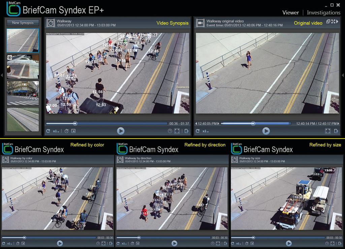The width and height of the screenshot is (345, 249).
Task: Select the stopwatch icon in the Video Synopsis toolbar
Action: [x=66, y=131]
